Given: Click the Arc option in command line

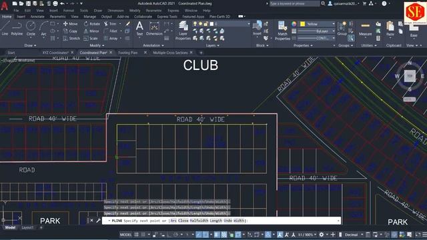Looking at the screenshot, I should click(x=173, y=221).
